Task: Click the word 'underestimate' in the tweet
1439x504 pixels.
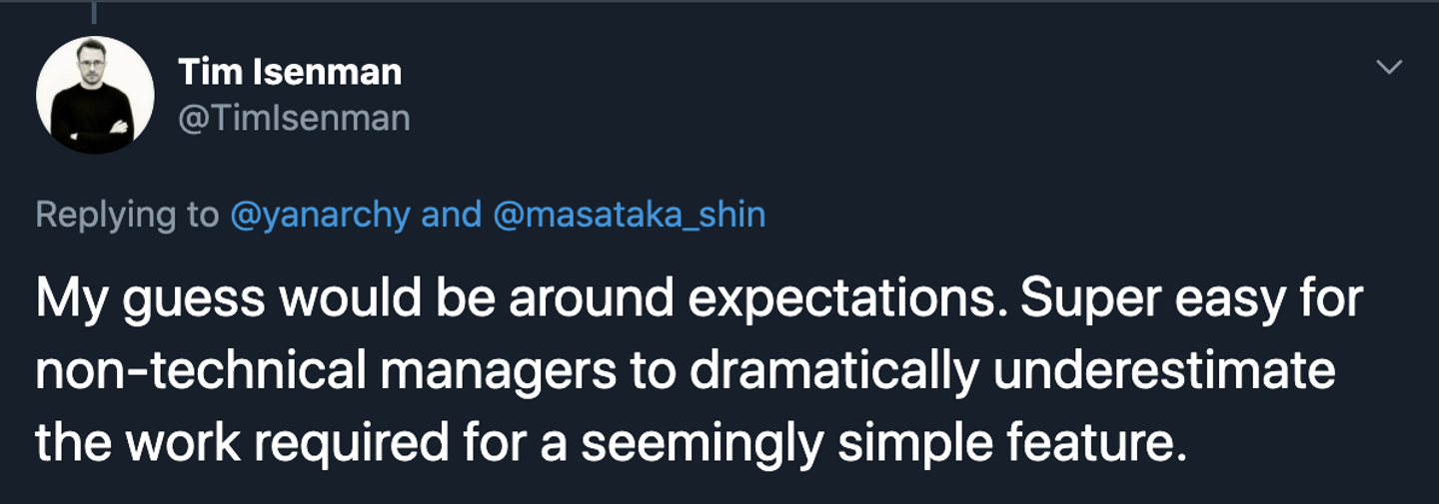Action: coord(1164,371)
